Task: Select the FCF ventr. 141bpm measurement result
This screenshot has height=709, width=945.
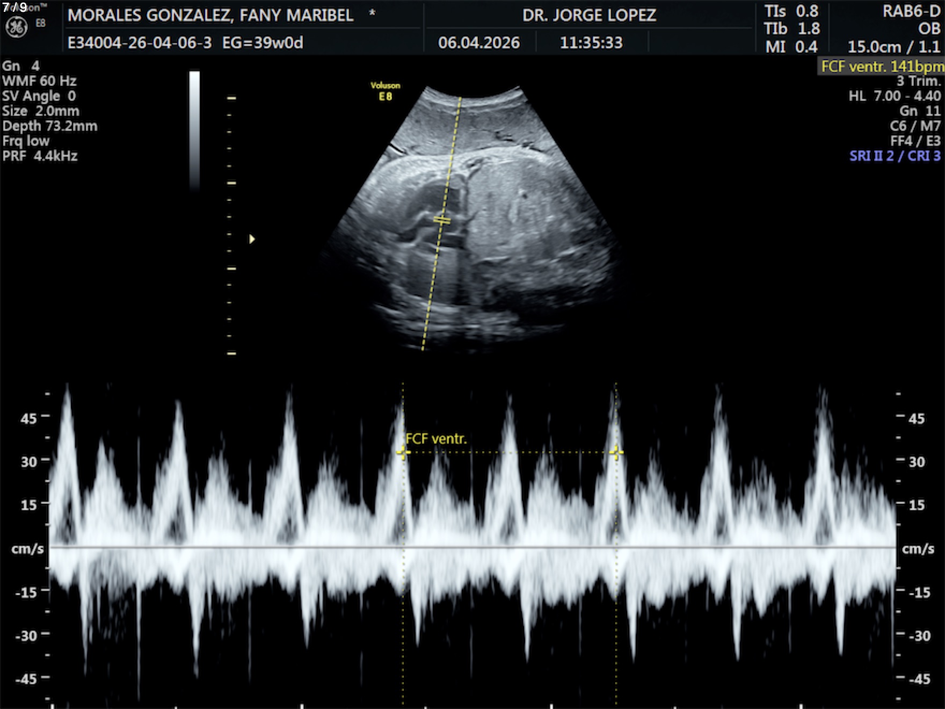Action: pyautogui.click(x=882, y=67)
